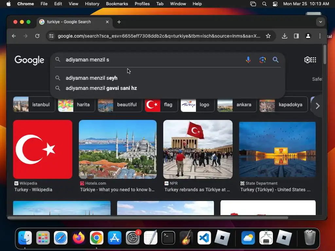The height and width of the screenshot is (251, 335).
Task: Select suggestion adiyaman menzil seyh
Action: point(168,78)
